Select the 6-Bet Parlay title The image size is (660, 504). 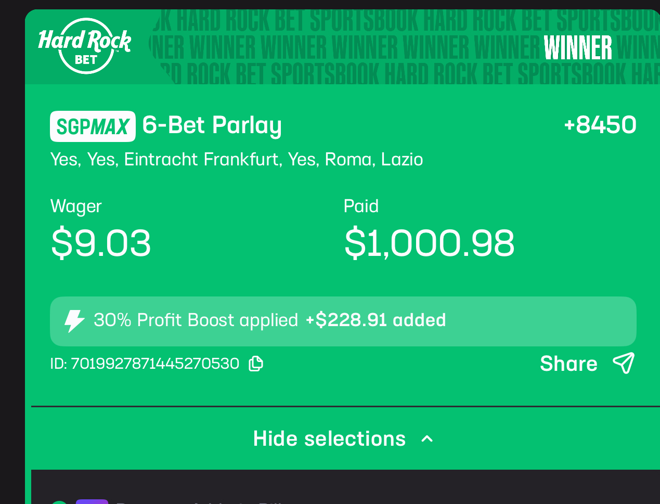212,125
